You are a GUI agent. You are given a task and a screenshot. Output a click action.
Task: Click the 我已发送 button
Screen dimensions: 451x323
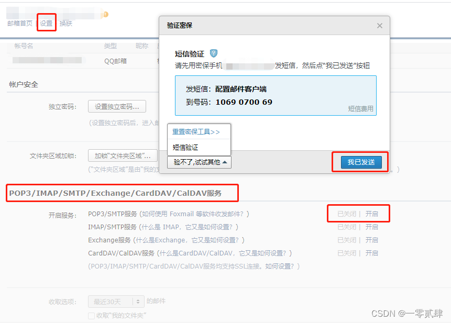coord(361,162)
